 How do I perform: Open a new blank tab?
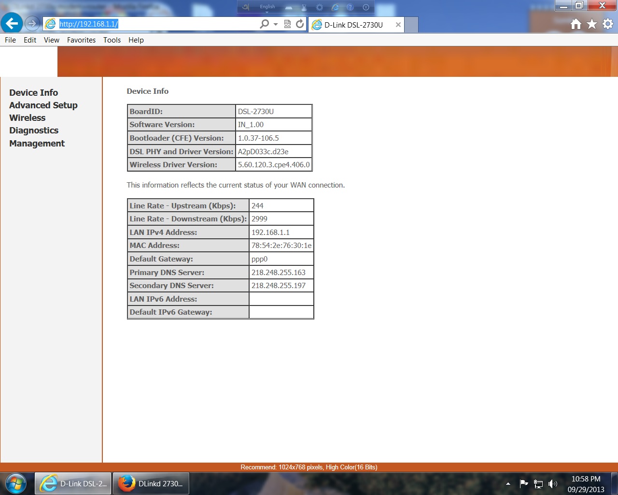click(411, 25)
